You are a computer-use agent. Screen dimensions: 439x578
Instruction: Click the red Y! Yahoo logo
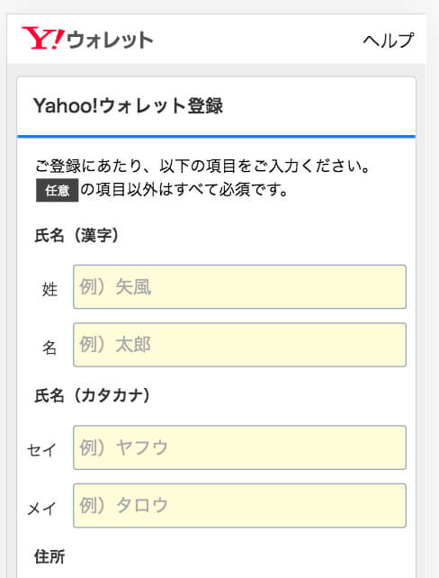click(x=43, y=39)
